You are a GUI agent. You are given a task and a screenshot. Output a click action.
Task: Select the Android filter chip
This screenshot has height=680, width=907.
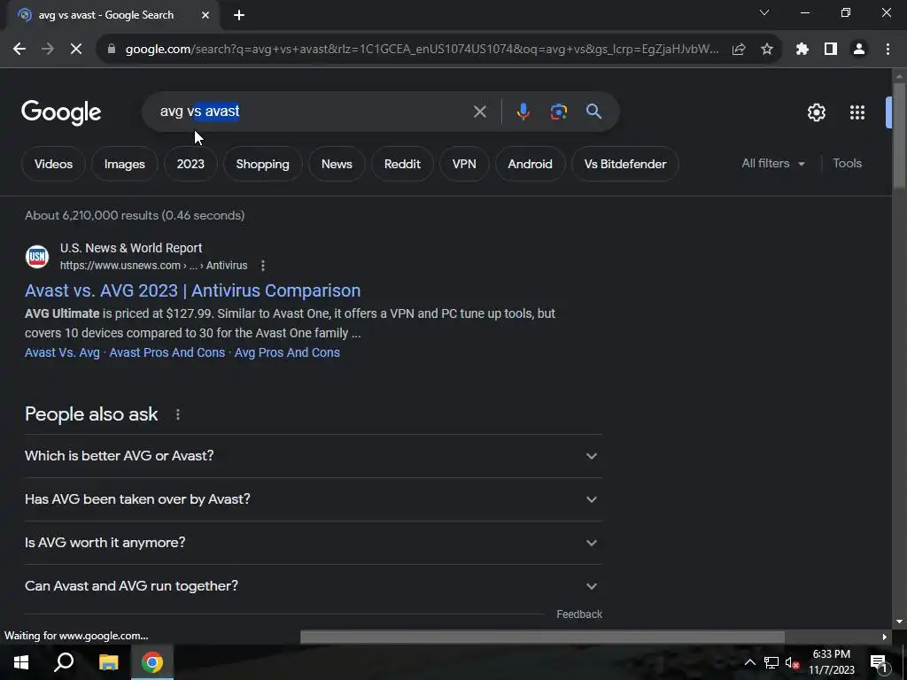(530, 164)
